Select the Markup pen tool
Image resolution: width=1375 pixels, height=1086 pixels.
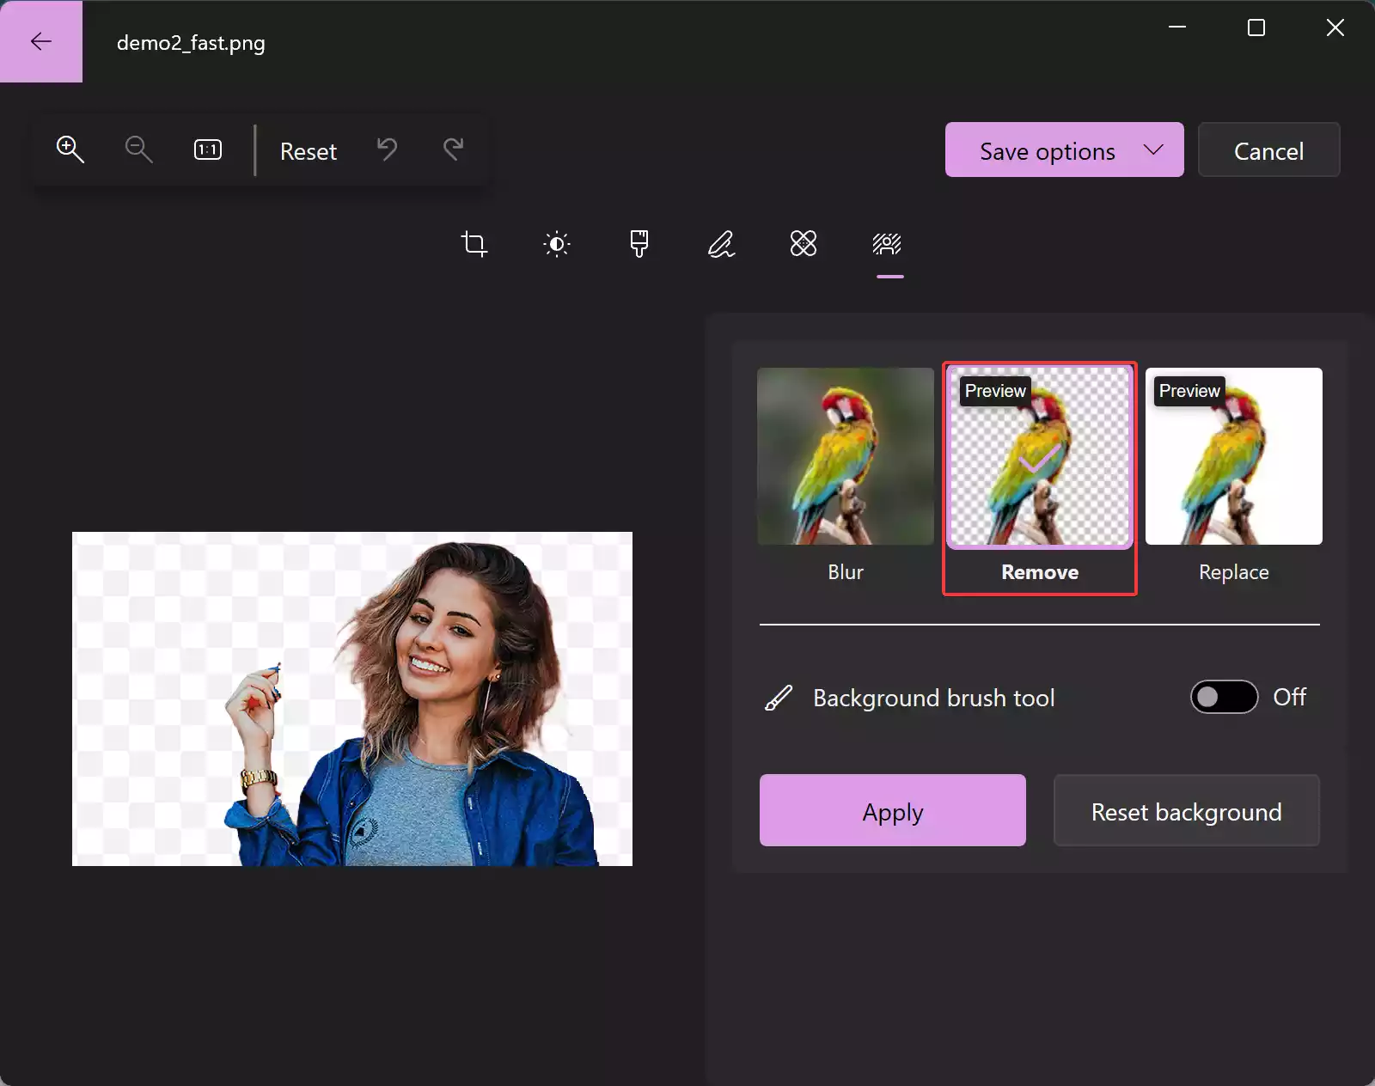tap(721, 244)
